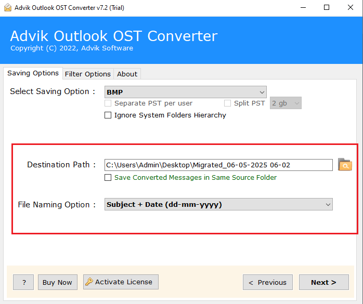The image size is (363, 304).
Task: Open the Activate License dialog
Action: click(121, 282)
